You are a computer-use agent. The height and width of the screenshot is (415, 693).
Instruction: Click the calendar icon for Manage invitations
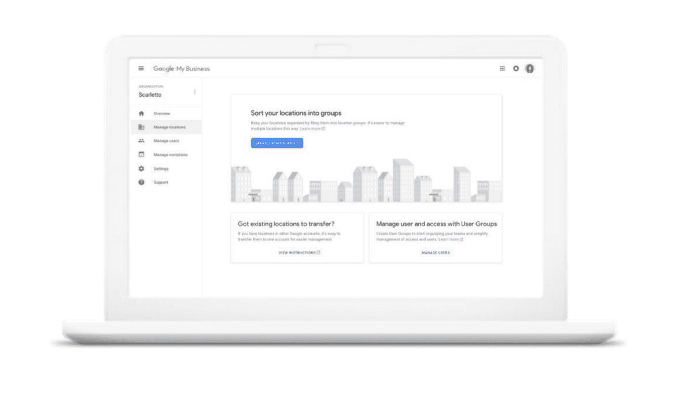tap(141, 155)
